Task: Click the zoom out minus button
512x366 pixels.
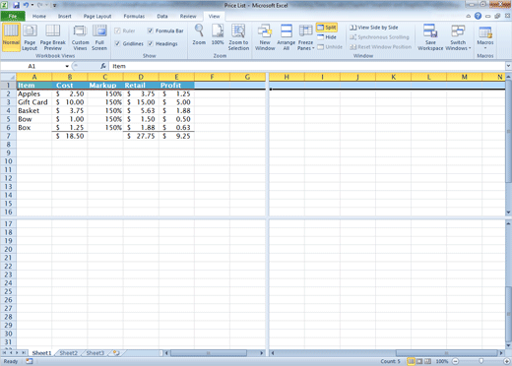Action: [x=455, y=361]
